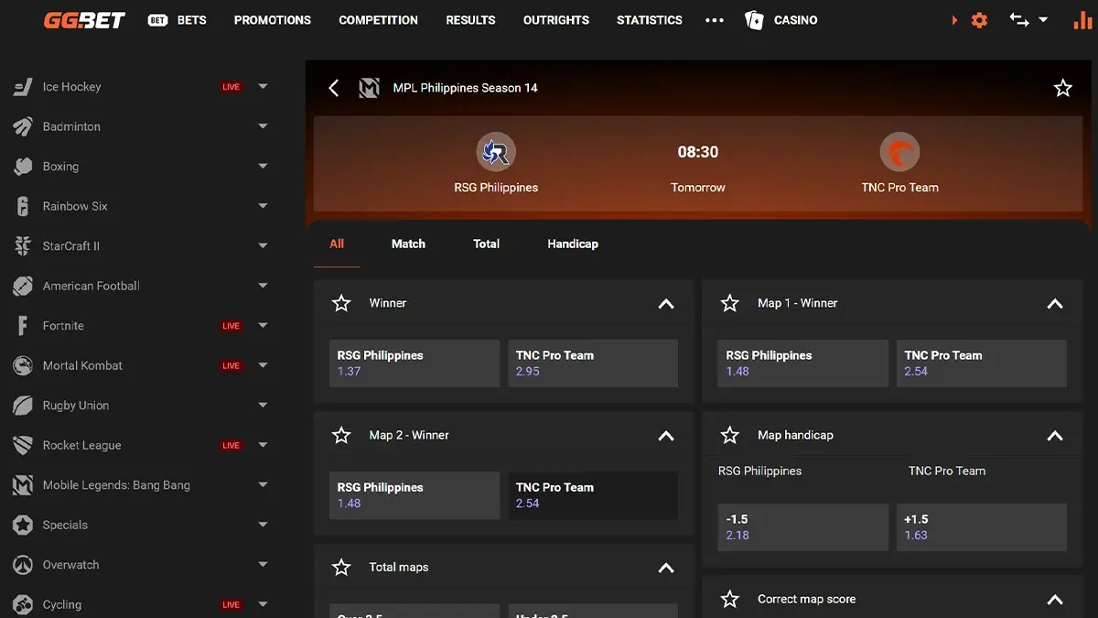Bet TNC Pro Team 2.95 to win
The width and height of the screenshot is (1098, 618).
pyautogui.click(x=593, y=363)
